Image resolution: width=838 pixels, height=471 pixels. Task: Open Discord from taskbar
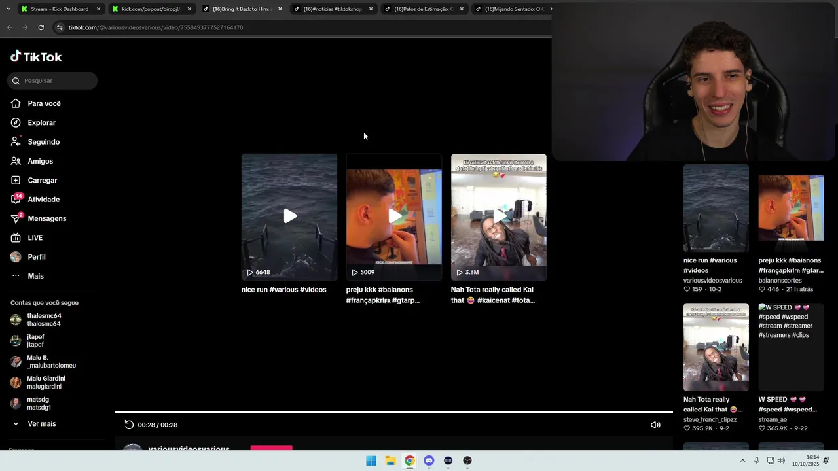(x=429, y=461)
